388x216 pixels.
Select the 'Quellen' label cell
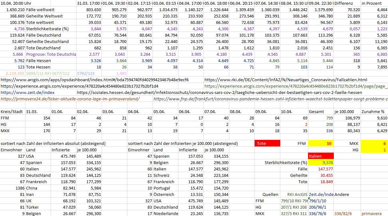(x=270, y=194)
